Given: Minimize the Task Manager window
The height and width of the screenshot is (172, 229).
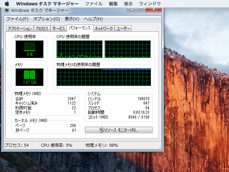Looking at the screenshot, I should click(x=132, y=10).
